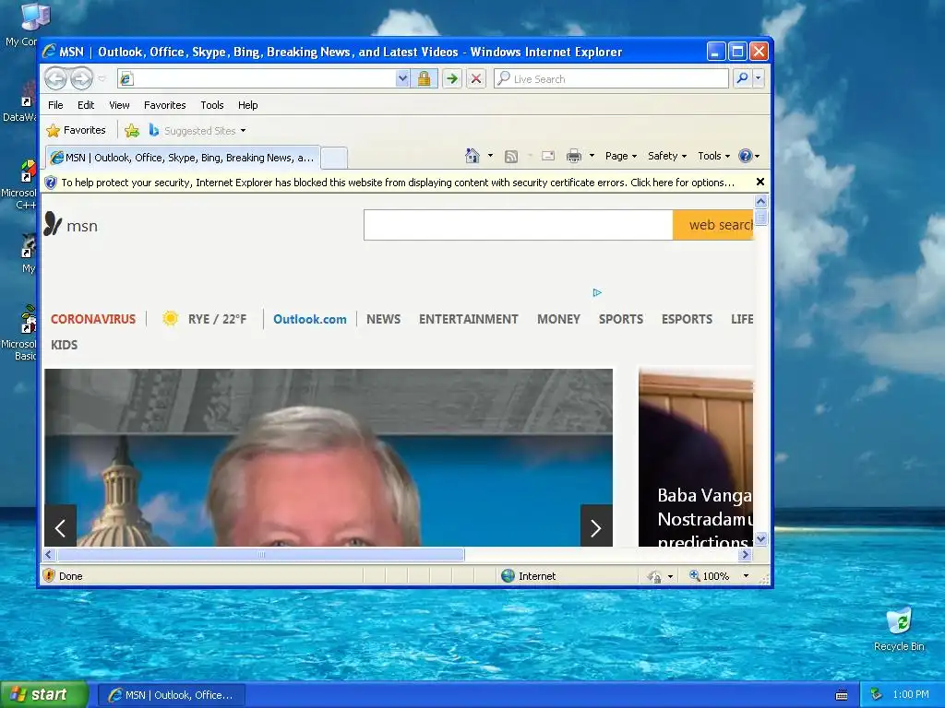Click Add to Favorites Bar icon
The height and width of the screenshot is (708, 945).
[x=131, y=130]
